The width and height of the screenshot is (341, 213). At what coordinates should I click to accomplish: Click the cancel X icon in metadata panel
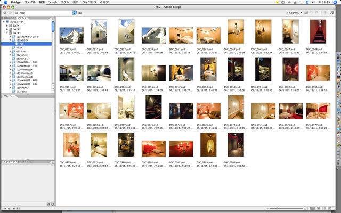48,204
